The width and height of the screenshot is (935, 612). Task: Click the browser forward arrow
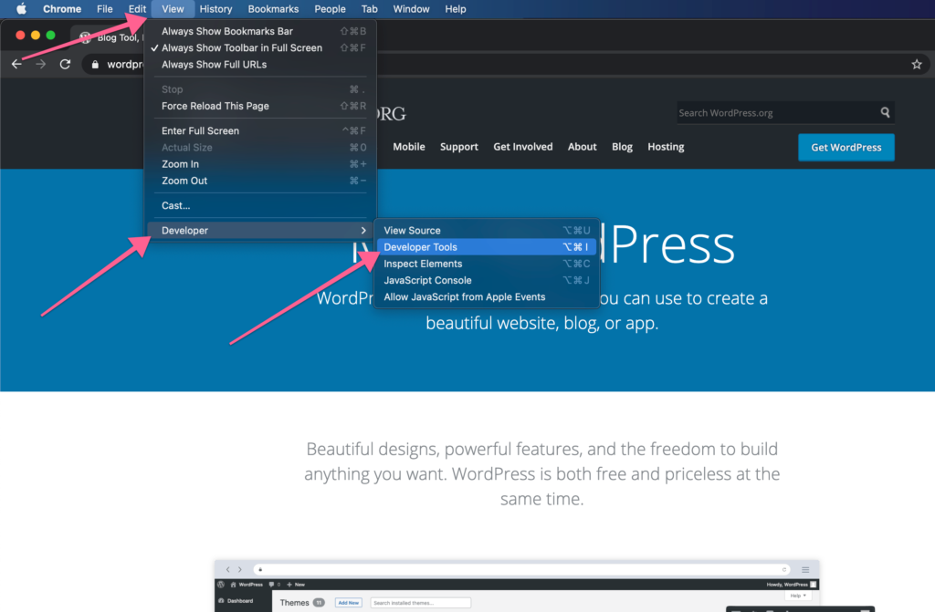pos(40,64)
